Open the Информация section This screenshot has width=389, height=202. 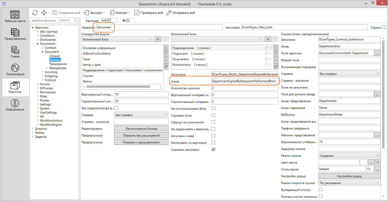coord(15,105)
